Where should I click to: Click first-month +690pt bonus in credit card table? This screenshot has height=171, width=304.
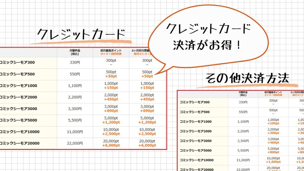(x=111, y=111)
